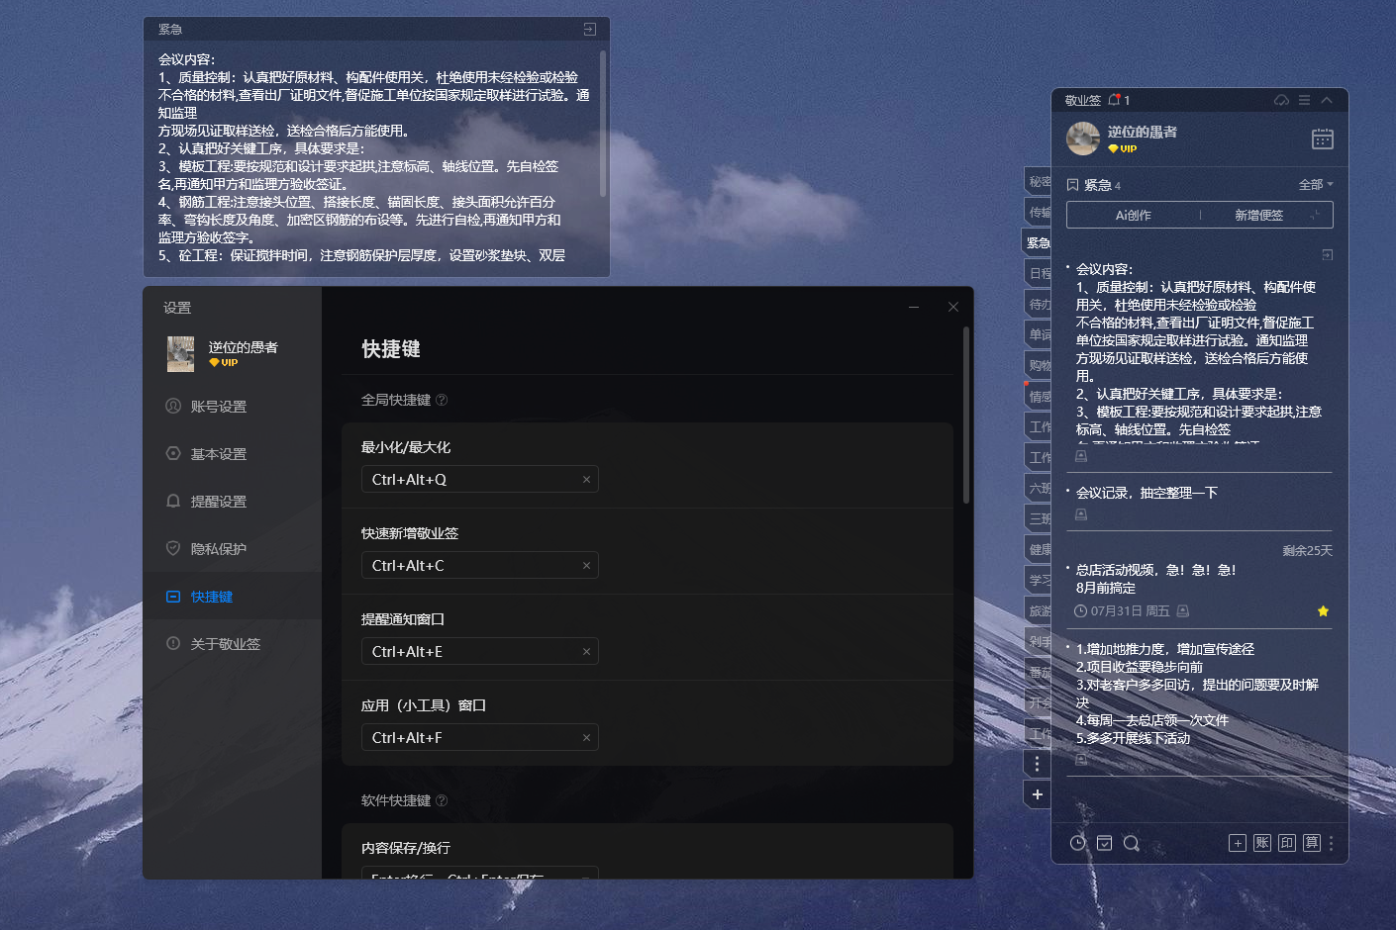This screenshot has height=930, width=1396.
Task: Open the search magnifier icon in the bottom toolbar
Action: click(1132, 843)
